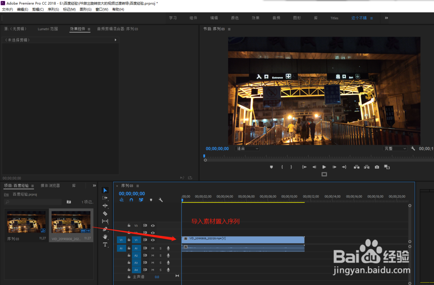This screenshot has height=285, width=434.
Task: Open timeline display settings wrench
Action: tap(161, 200)
